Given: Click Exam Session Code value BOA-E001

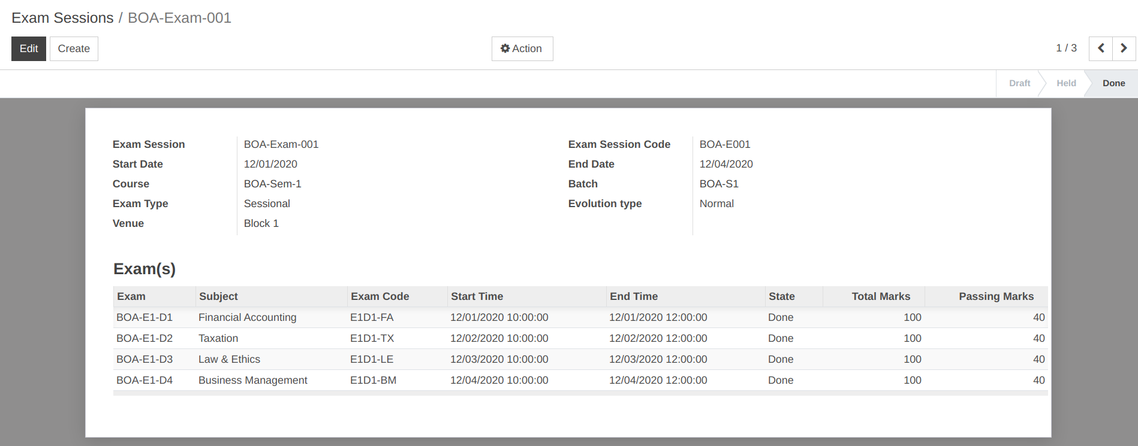Looking at the screenshot, I should pos(725,144).
